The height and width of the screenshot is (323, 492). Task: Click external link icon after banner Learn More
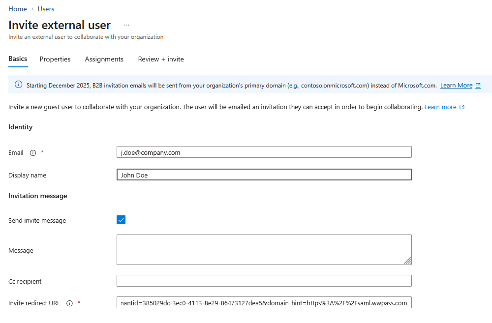point(478,85)
